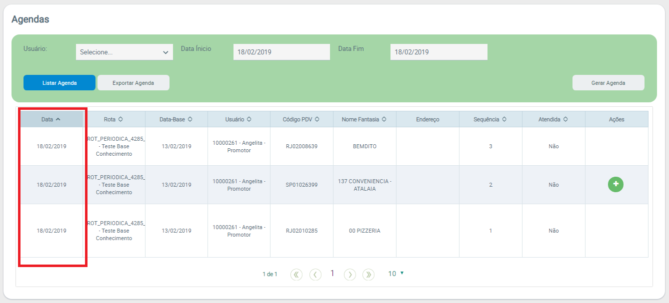
Task: Sort table by Atendida column
Action: point(553,119)
